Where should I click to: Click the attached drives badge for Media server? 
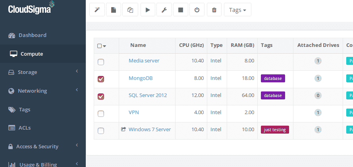pyautogui.click(x=318, y=61)
